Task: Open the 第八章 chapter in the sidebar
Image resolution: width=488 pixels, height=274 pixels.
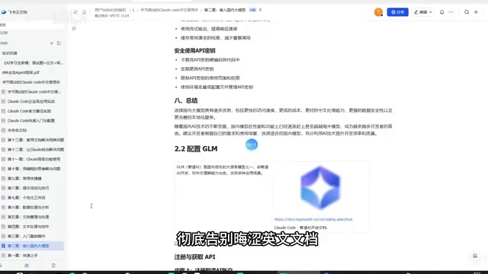Action: [28, 188]
